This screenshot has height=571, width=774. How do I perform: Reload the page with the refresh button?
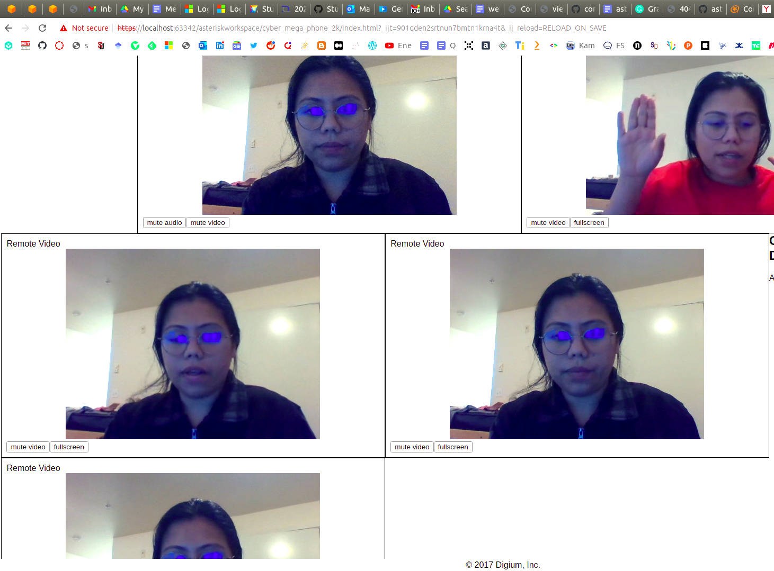click(42, 28)
